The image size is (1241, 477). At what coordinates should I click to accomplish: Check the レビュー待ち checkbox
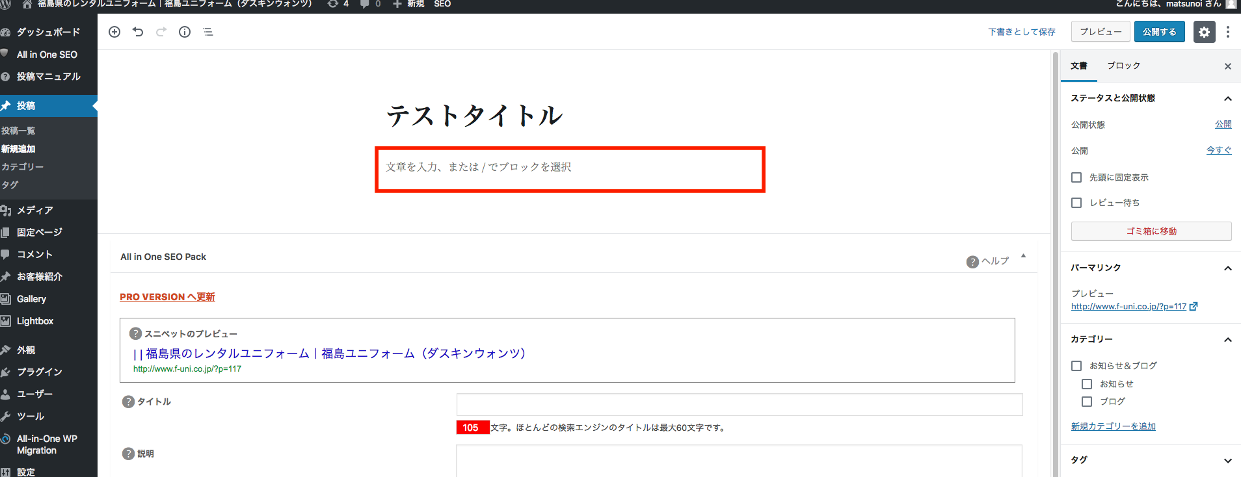tap(1076, 203)
